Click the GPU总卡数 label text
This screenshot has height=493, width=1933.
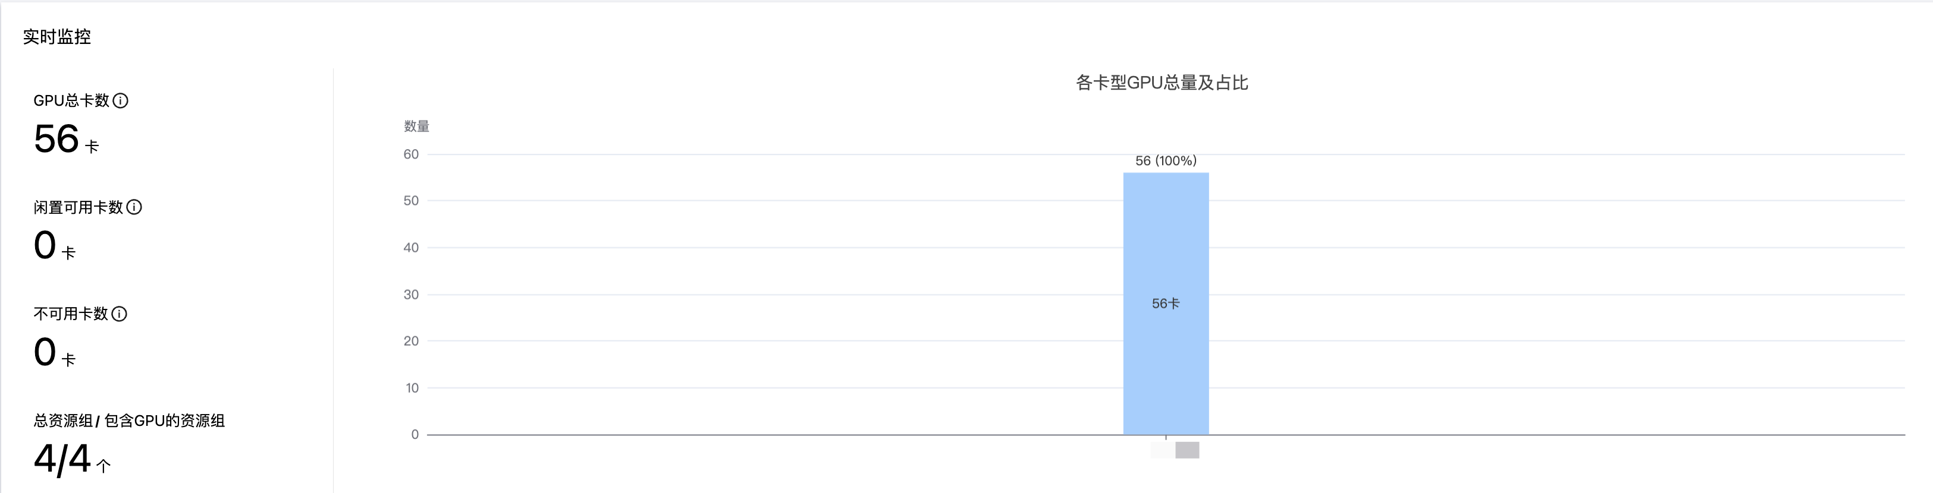(71, 100)
